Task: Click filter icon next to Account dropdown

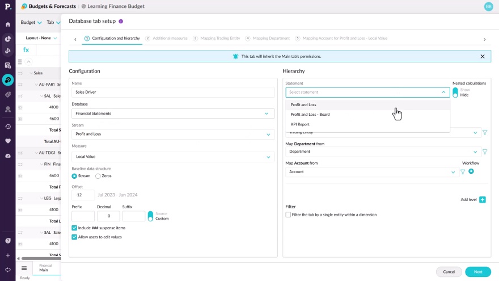Action: point(463,172)
